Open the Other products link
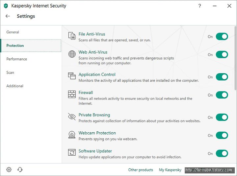This screenshot has width=237, height=176. pos(141,170)
